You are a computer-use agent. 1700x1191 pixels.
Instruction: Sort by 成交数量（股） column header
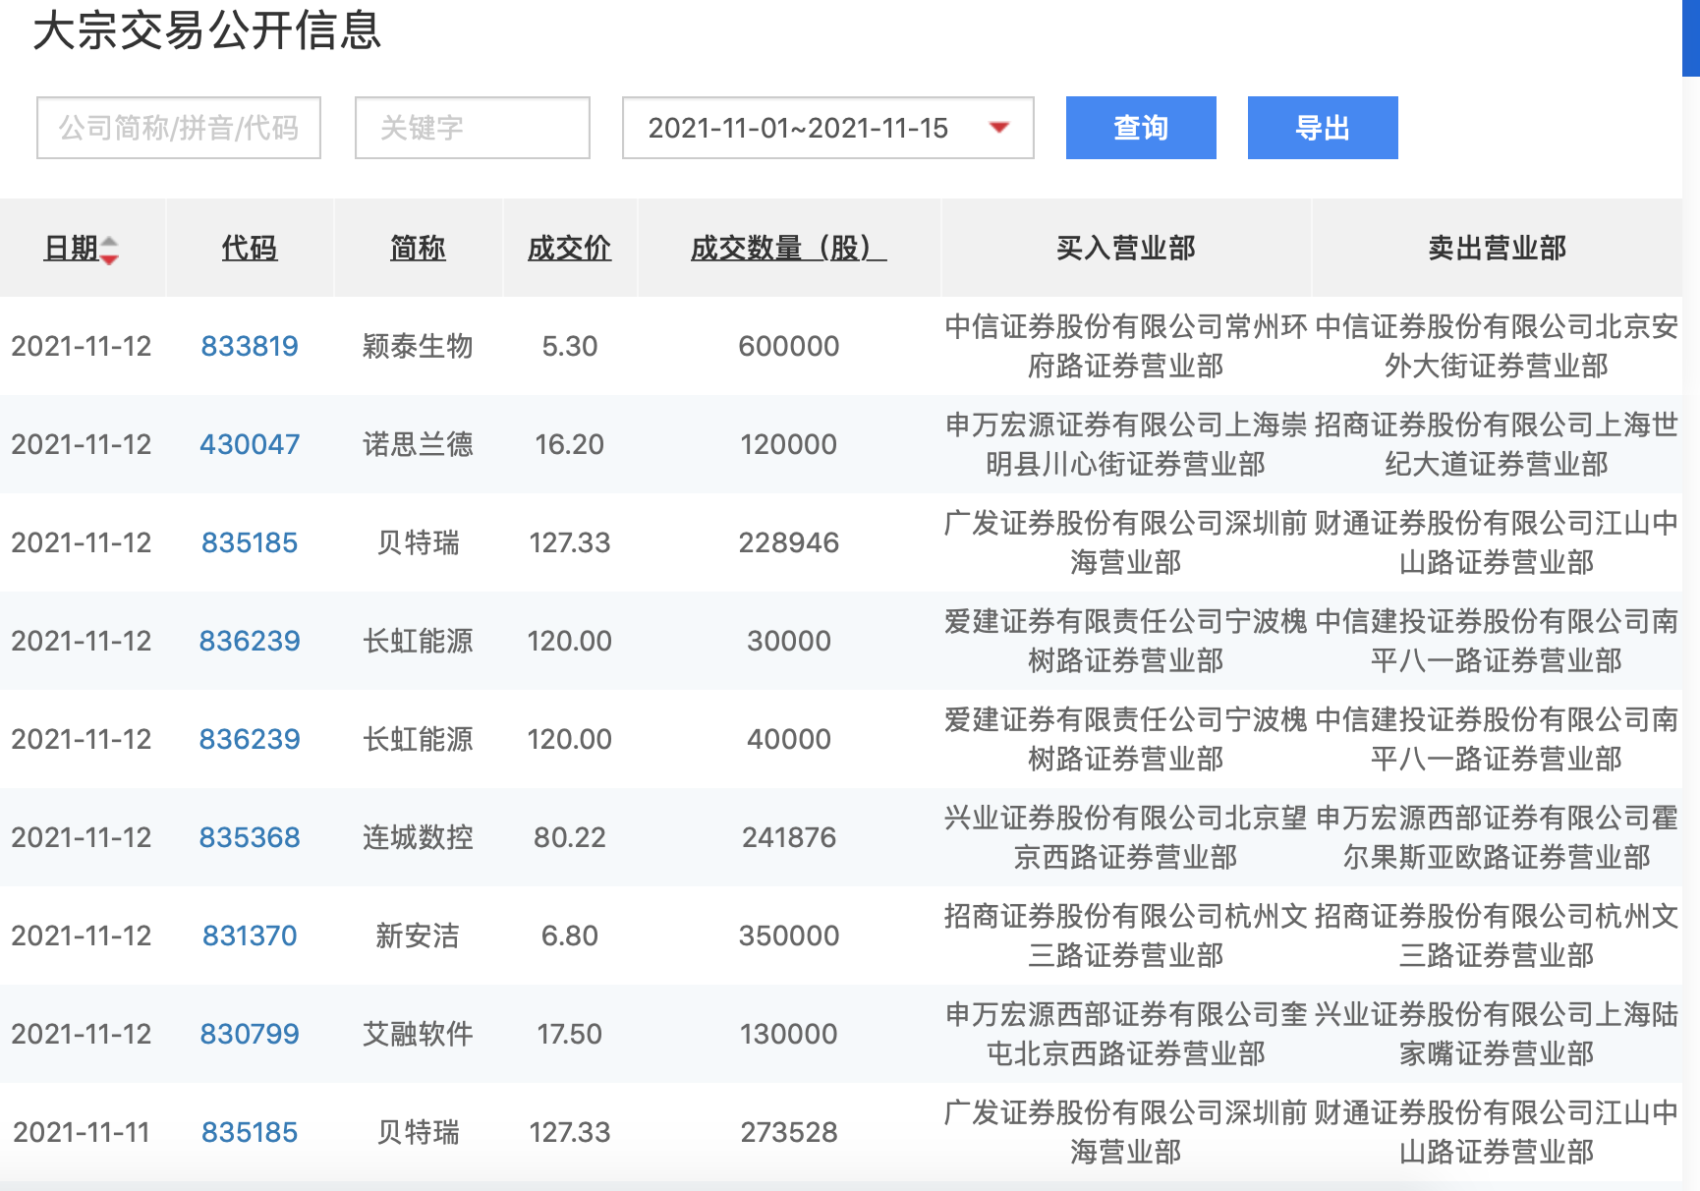[788, 248]
